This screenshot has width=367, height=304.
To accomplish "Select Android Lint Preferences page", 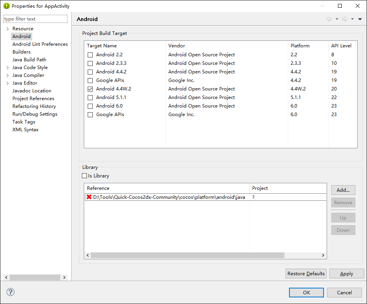I will coord(40,44).
